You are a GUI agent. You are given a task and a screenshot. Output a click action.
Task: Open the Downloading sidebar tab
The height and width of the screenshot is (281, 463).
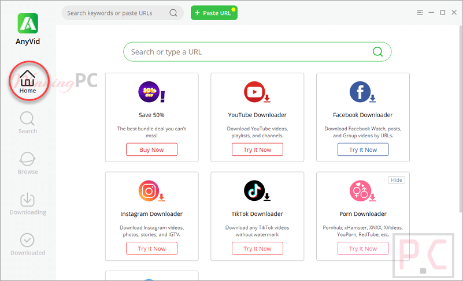[x=28, y=204]
